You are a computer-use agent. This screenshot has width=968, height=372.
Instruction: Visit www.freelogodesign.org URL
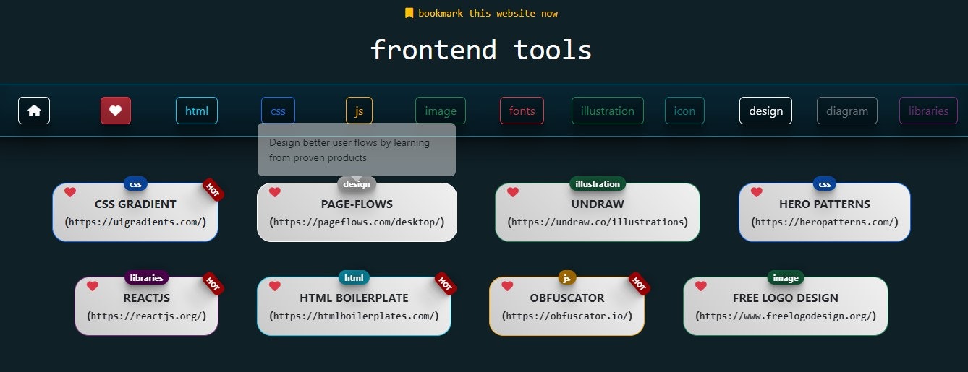pyautogui.click(x=786, y=316)
